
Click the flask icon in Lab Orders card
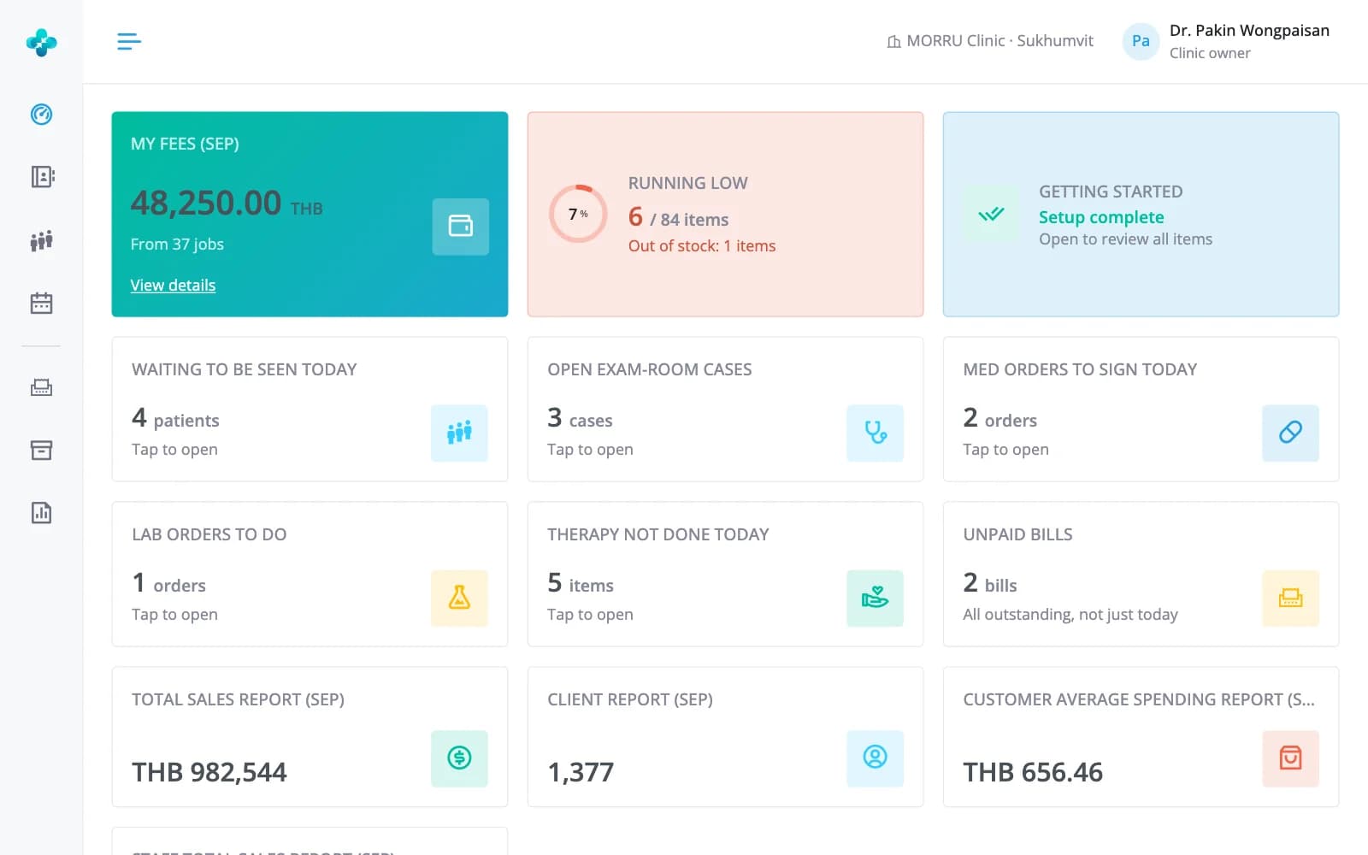[459, 598]
